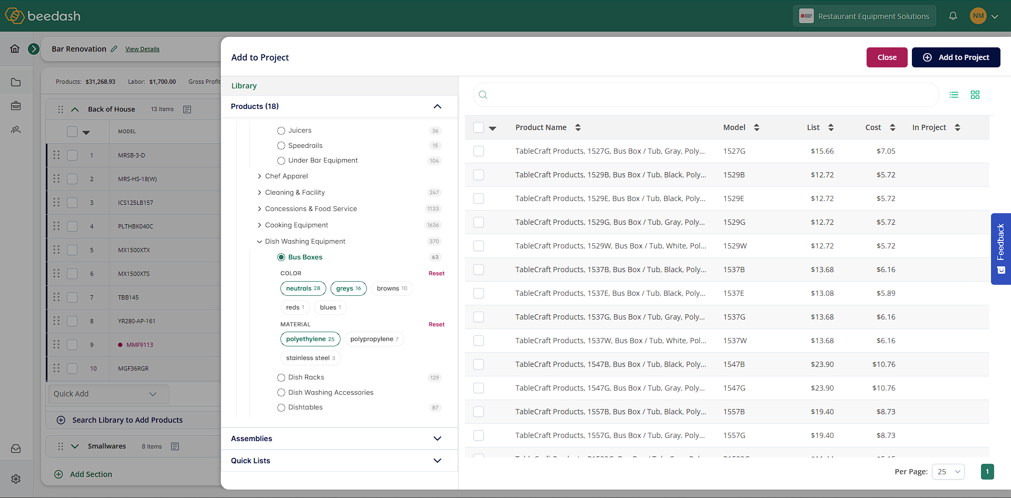Image resolution: width=1011 pixels, height=498 pixels.
Task: Apply the stainless steel material filter
Action: [310, 358]
